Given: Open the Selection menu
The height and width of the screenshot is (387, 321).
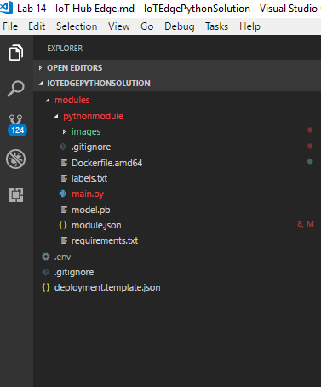Looking at the screenshot, I should (77, 26).
